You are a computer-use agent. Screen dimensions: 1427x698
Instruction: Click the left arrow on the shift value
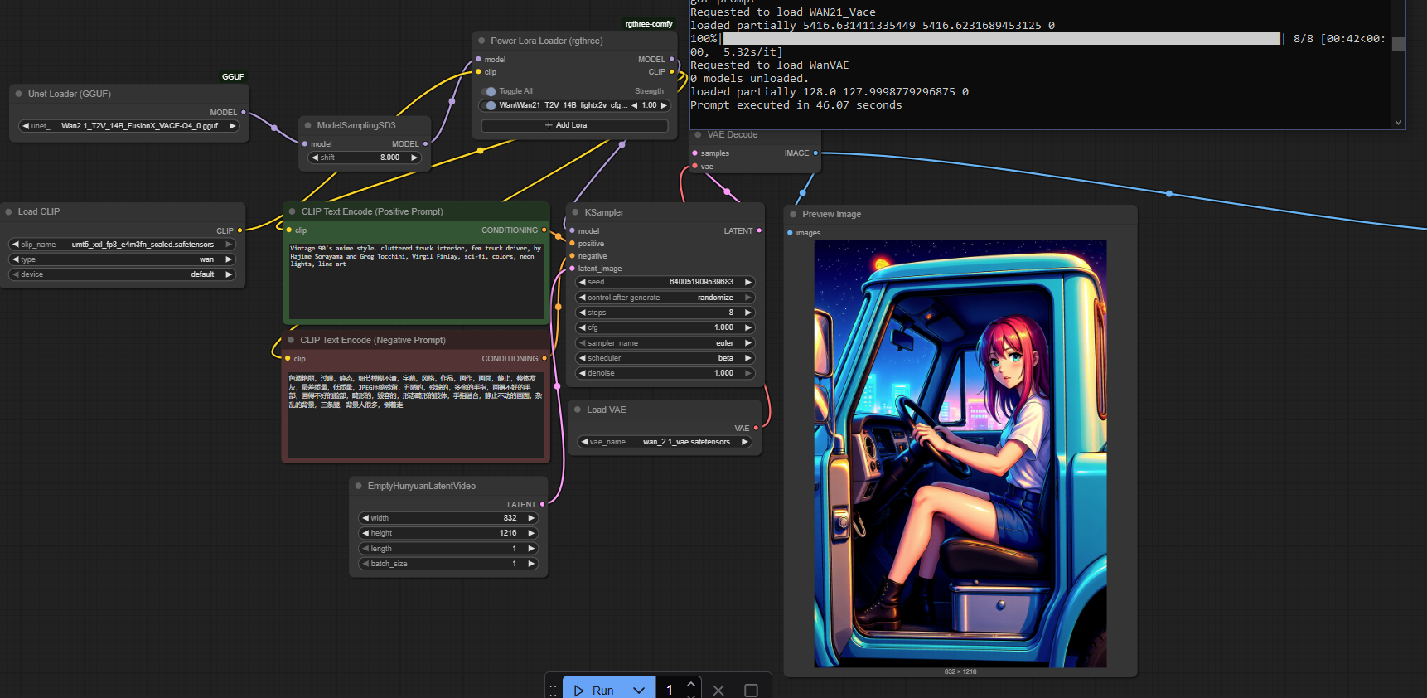click(315, 158)
